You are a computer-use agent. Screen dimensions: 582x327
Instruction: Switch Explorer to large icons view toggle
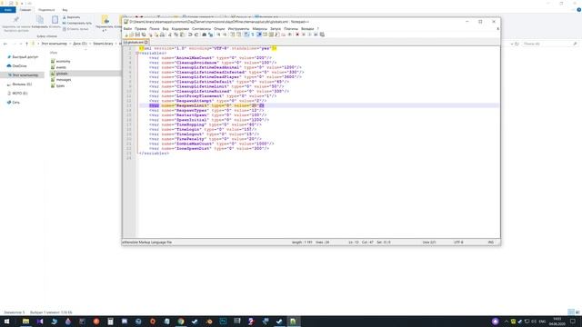577,312
